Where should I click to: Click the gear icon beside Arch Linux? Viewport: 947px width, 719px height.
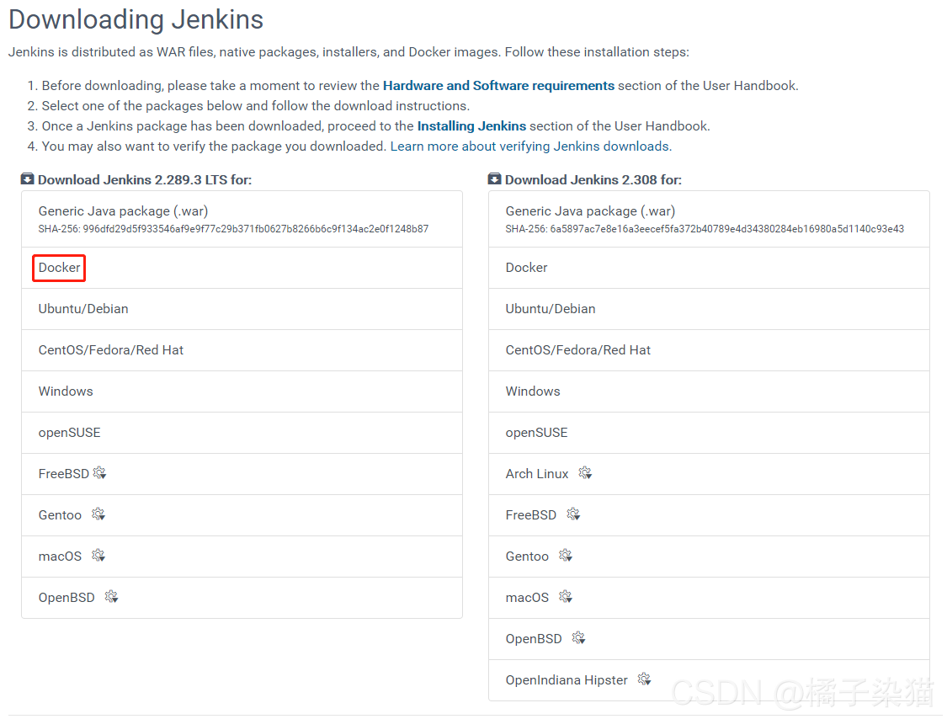click(585, 473)
